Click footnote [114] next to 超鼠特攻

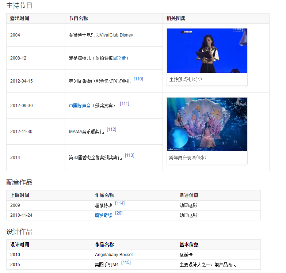[x=119, y=203]
